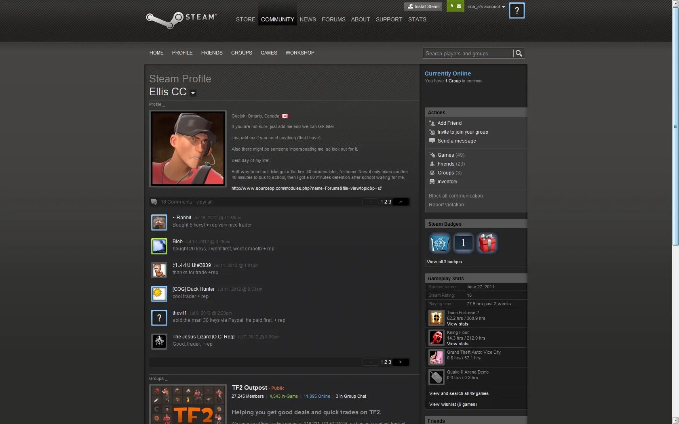Click the Search players and groups field
679x424 pixels.
click(x=468, y=53)
